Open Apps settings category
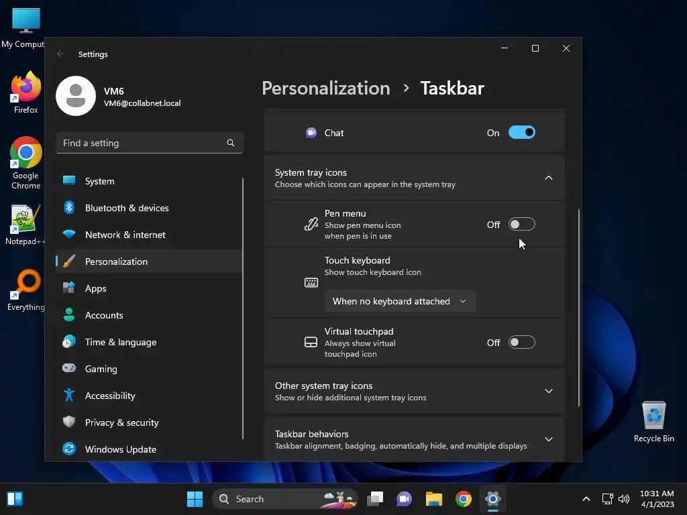This screenshot has width=687, height=515. tap(149, 288)
